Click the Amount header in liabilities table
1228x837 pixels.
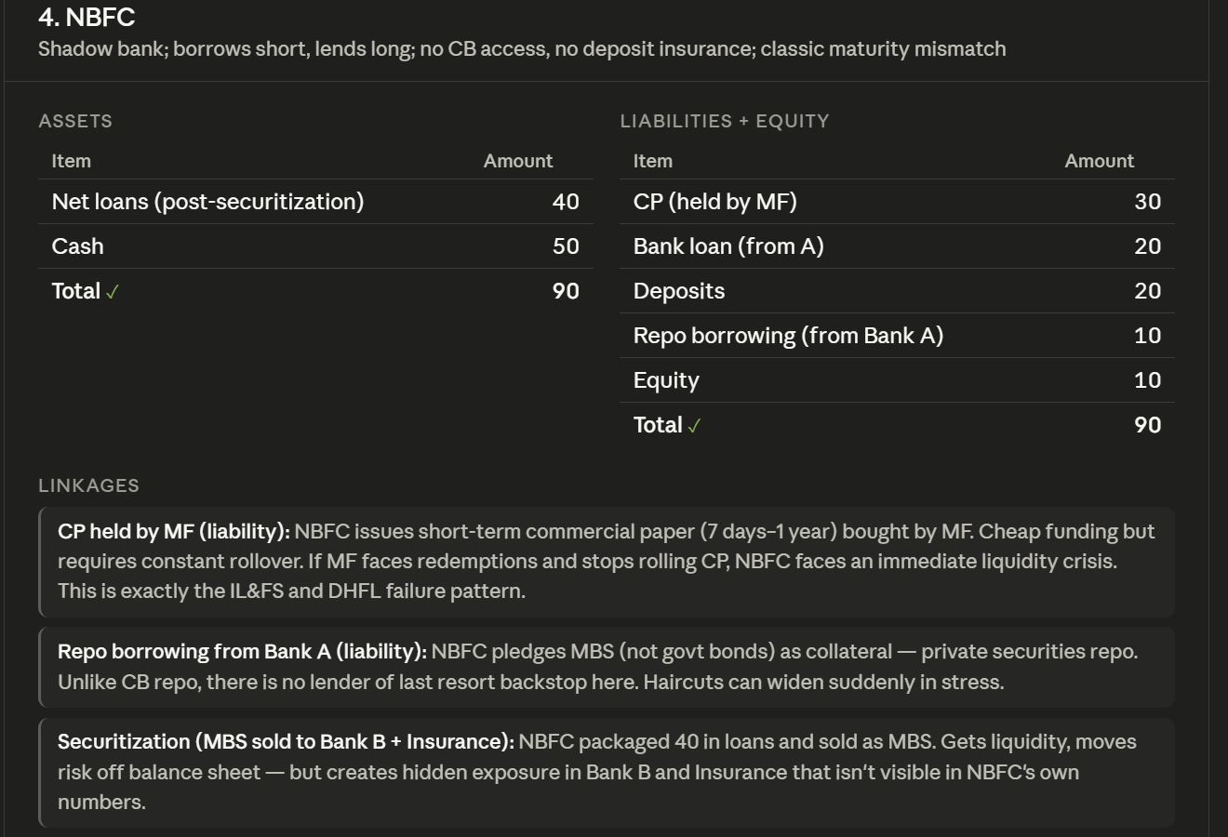pyautogui.click(x=1100, y=161)
